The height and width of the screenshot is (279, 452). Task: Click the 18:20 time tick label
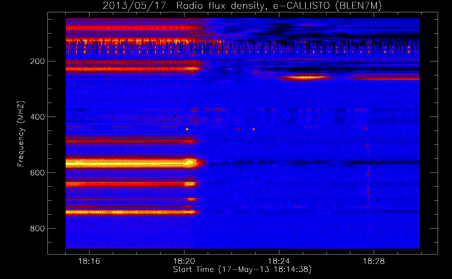184,261
